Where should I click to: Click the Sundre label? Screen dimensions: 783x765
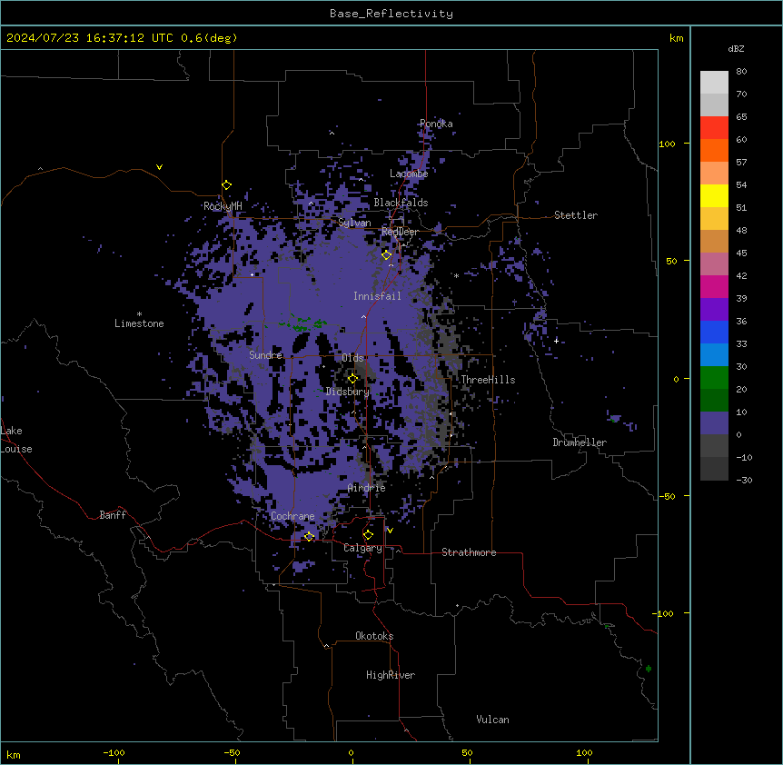click(265, 355)
